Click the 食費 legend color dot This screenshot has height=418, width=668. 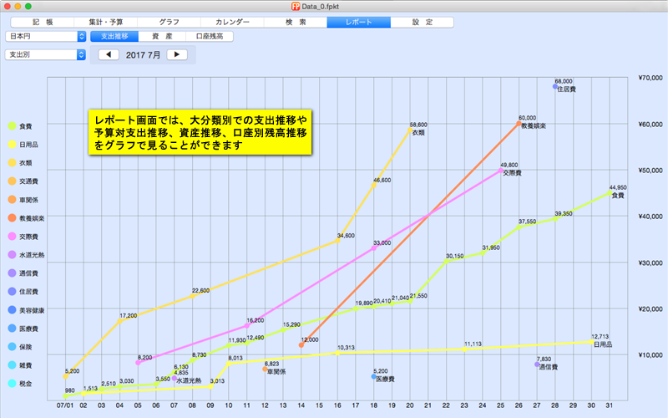pyautogui.click(x=11, y=126)
